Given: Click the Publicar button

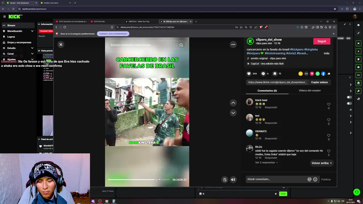Looking at the screenshot, I should coord(326,179).
